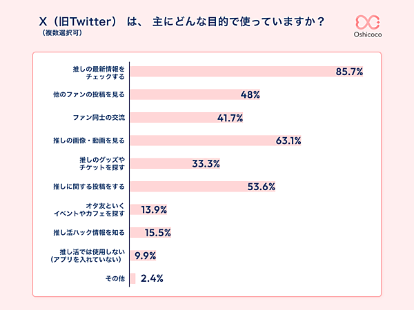The width and height of the screenshot is (414, 310).
Task: Click the 推し活ハック情報を知る label
Action: click(x=89, y=232)
